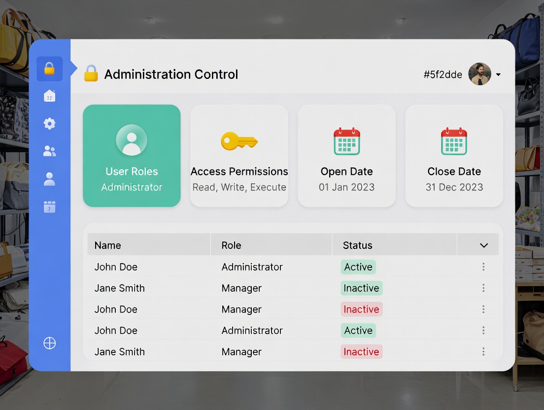Expand the table header chevron

[x=483, y=245]
